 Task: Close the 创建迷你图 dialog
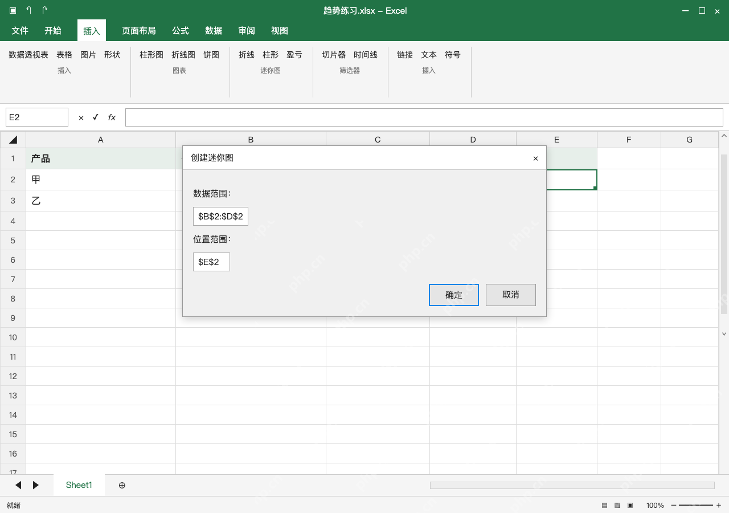[535, 158]
